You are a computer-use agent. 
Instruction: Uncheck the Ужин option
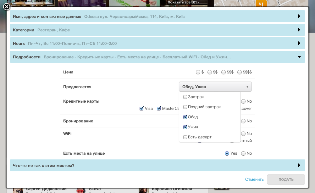[x=185, y=127]
